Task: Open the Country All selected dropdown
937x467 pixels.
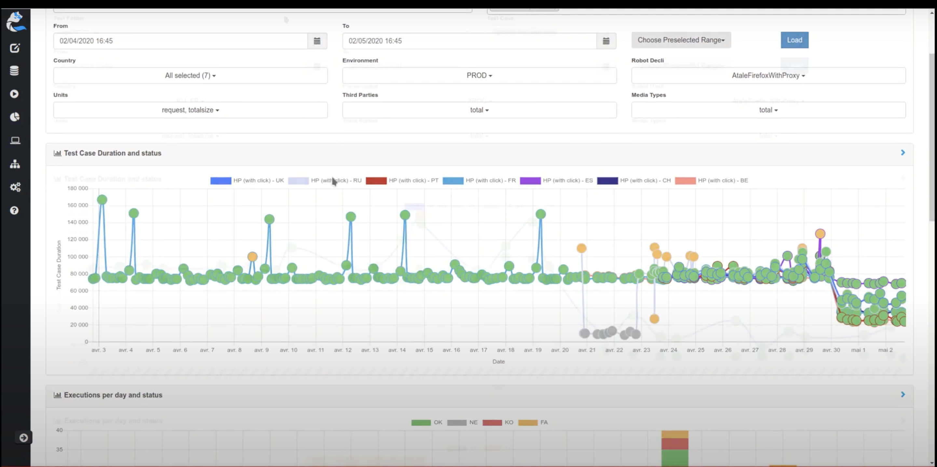Action: tap(190, 76)
